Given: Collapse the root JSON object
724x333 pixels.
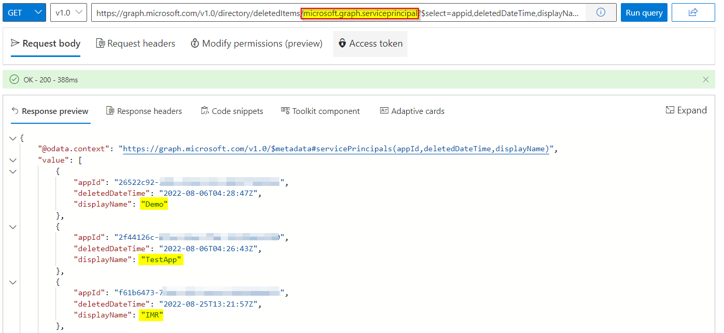Looking at the screenshot, I should (13, 138).
